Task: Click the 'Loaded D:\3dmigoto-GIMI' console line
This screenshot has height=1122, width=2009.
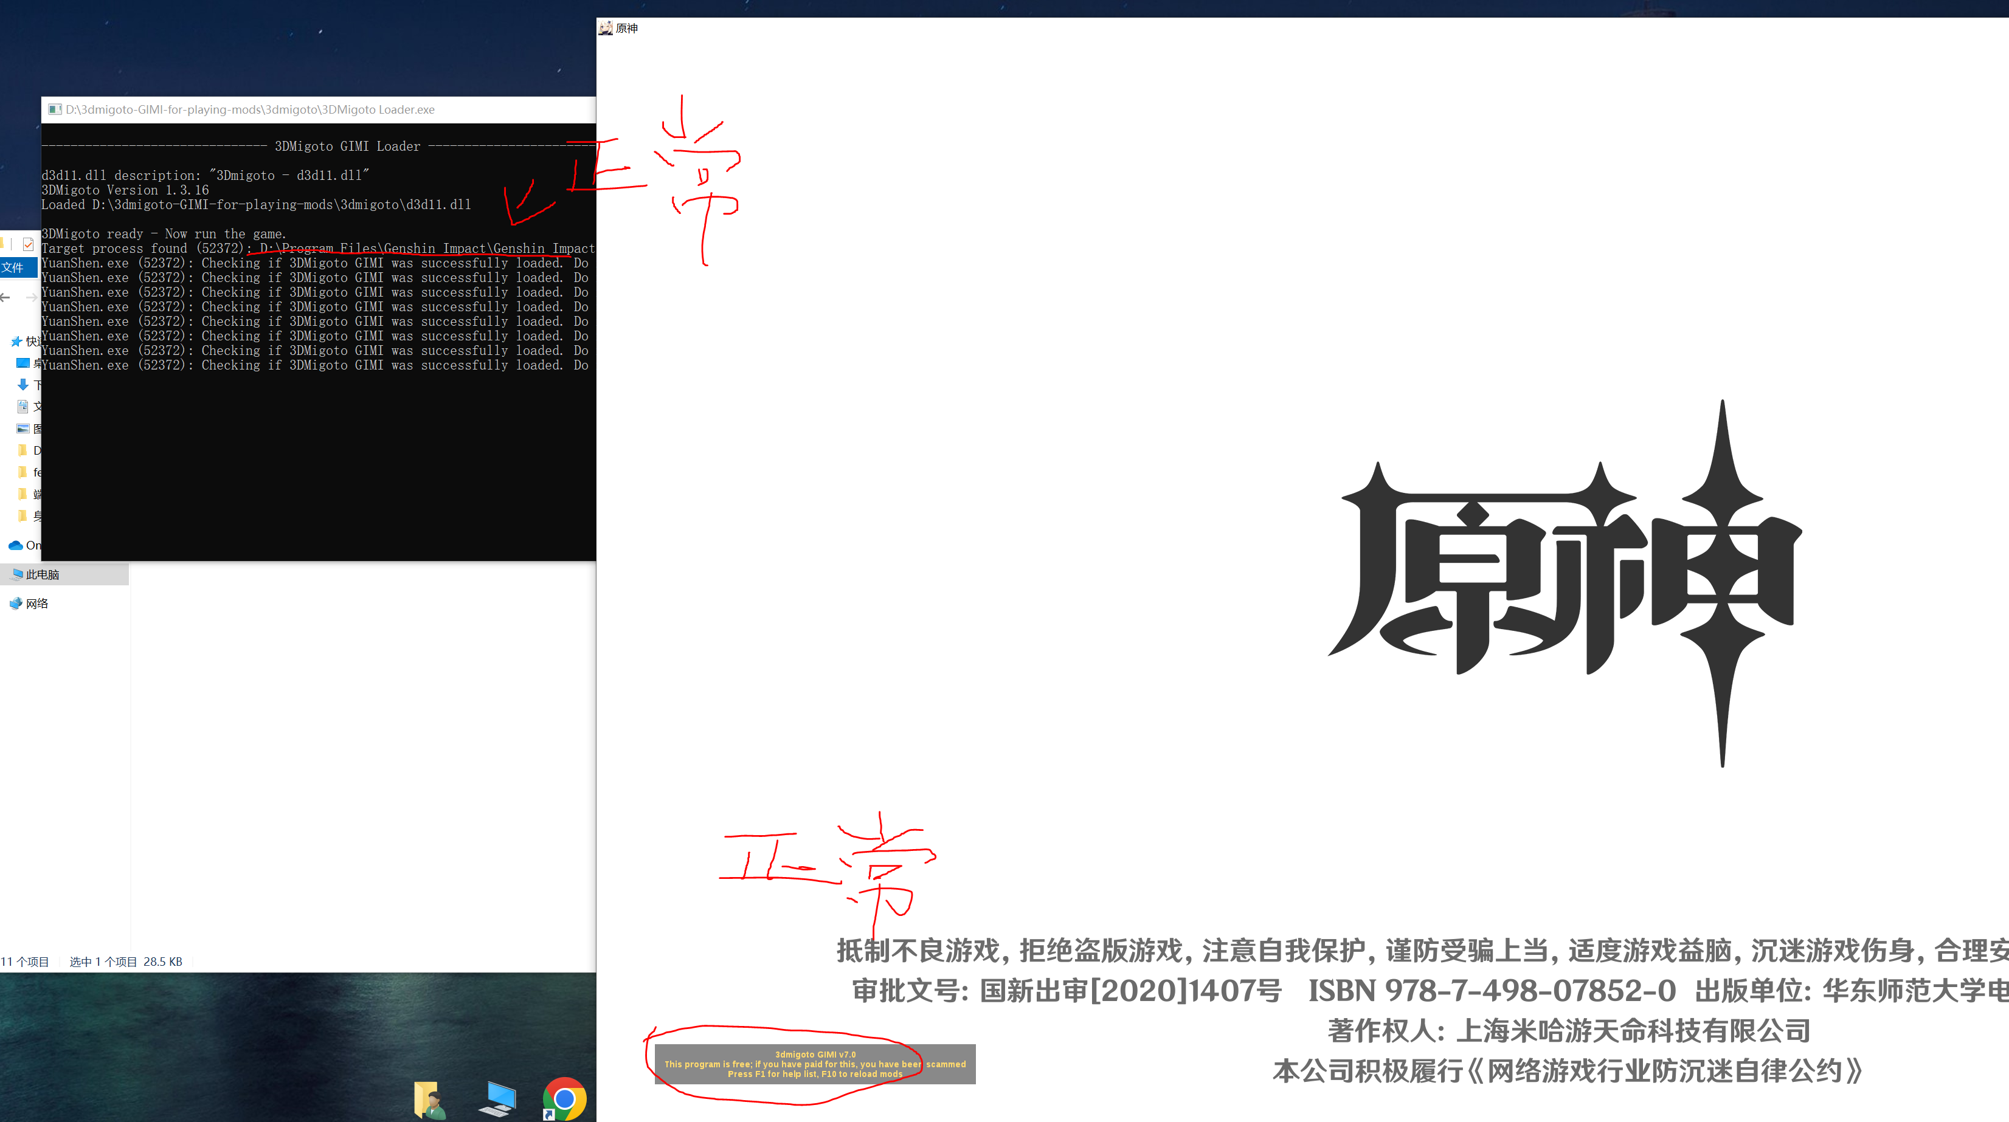Action: 256,204
